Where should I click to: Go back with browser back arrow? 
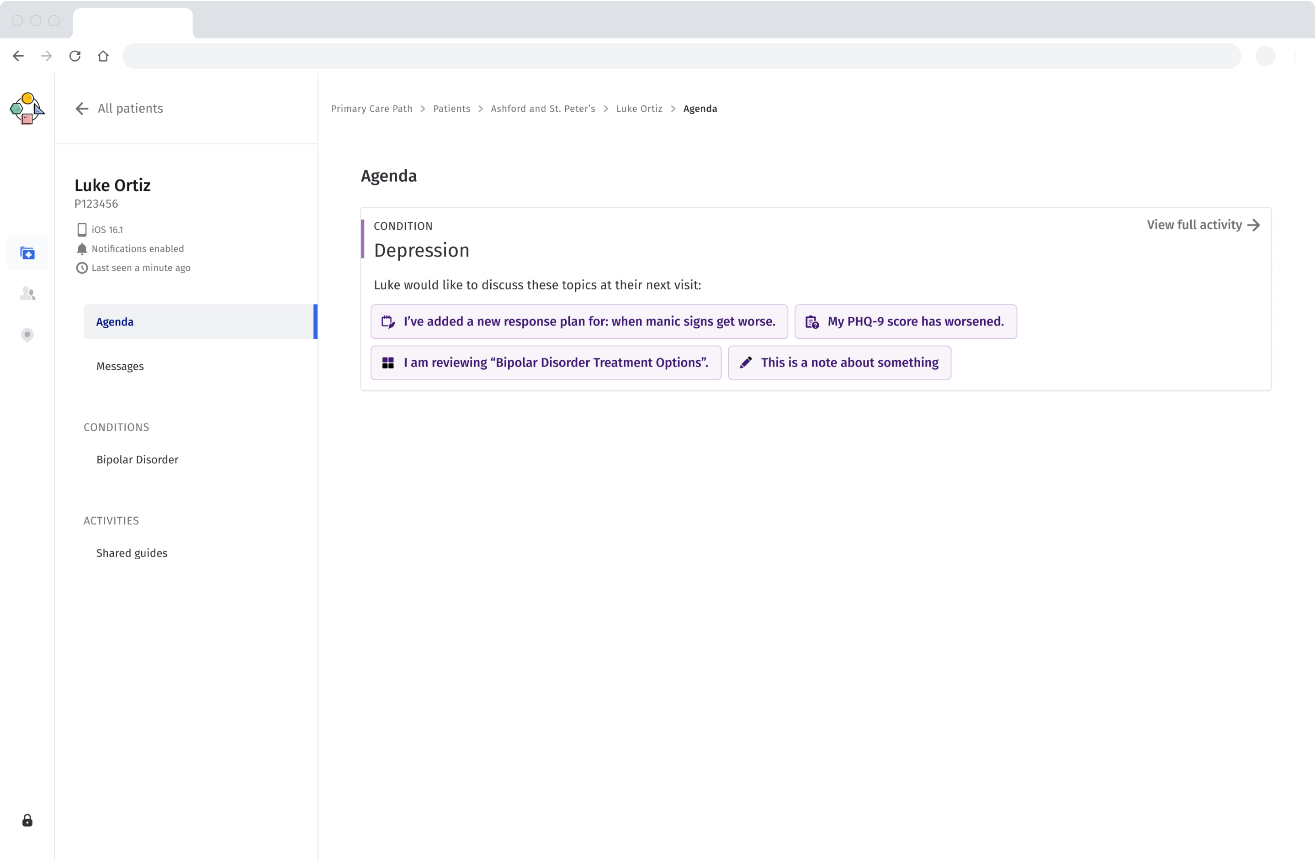tap(18, 56)
